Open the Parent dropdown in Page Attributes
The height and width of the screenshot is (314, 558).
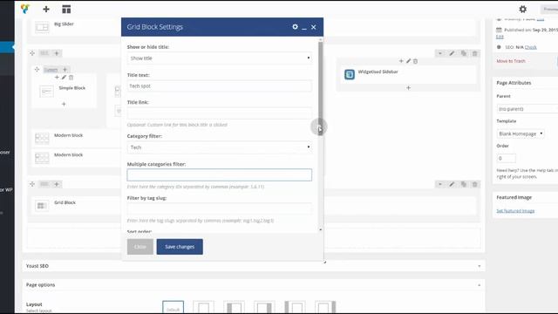coord(527,108)
